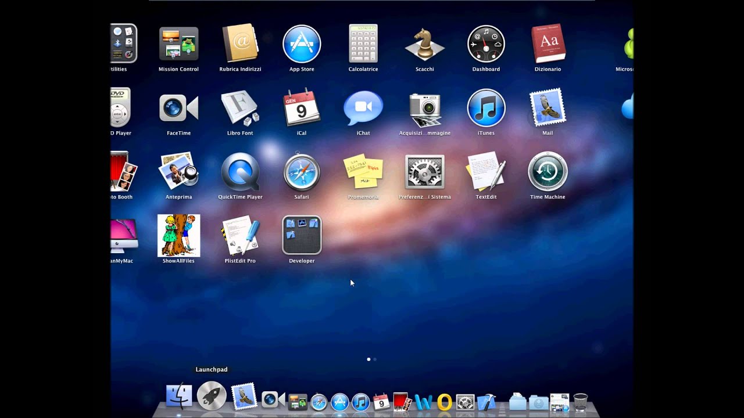744x418 pixels.
Task: Launch Xcode hammer icon in the Dock
Action: click(486, 402)
